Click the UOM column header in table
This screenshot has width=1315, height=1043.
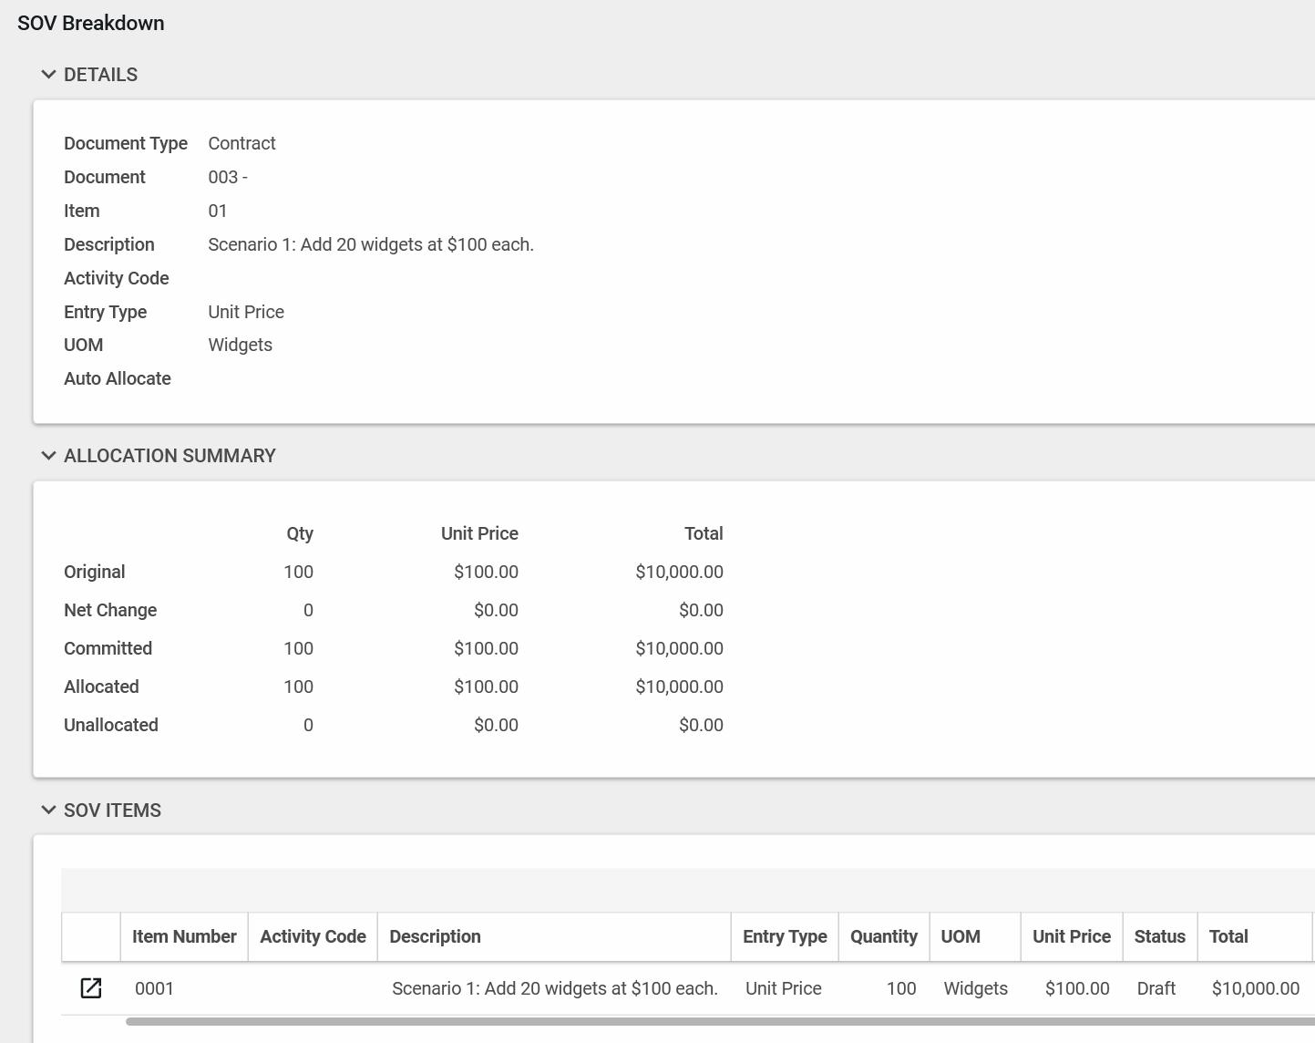[961, 936]
